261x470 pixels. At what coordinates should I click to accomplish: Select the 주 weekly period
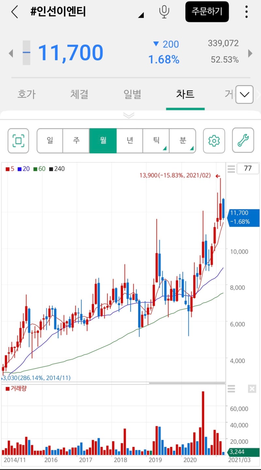coord(76,141)
